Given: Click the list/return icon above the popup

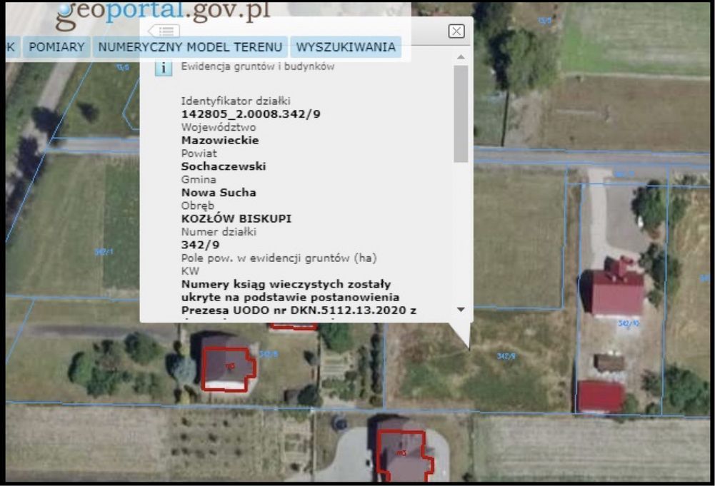Looking at the screenshot, I should click(x=163, y=30).
